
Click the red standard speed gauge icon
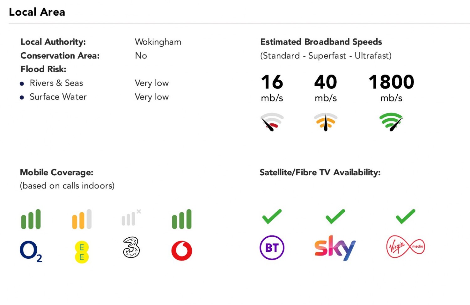click(x=272, y=122)
